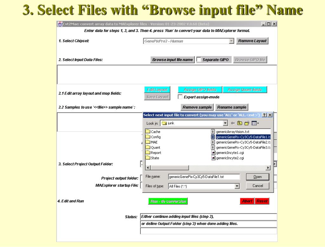Click the horizontal scrollbar thumb in file list

coord(170,168)
